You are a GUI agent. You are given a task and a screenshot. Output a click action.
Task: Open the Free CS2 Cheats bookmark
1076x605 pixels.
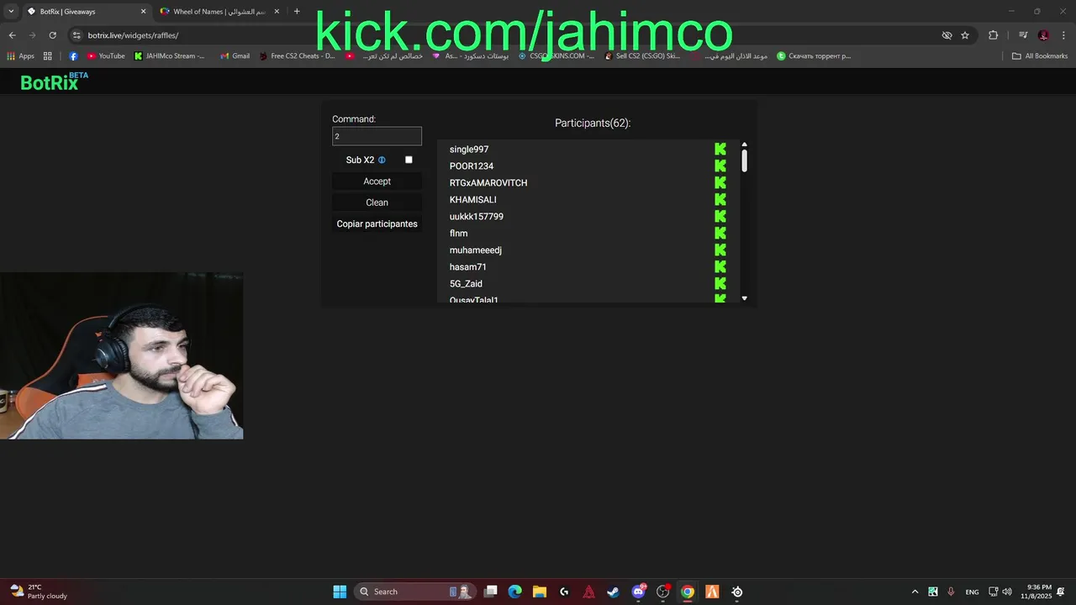click(x=297, y=56)
